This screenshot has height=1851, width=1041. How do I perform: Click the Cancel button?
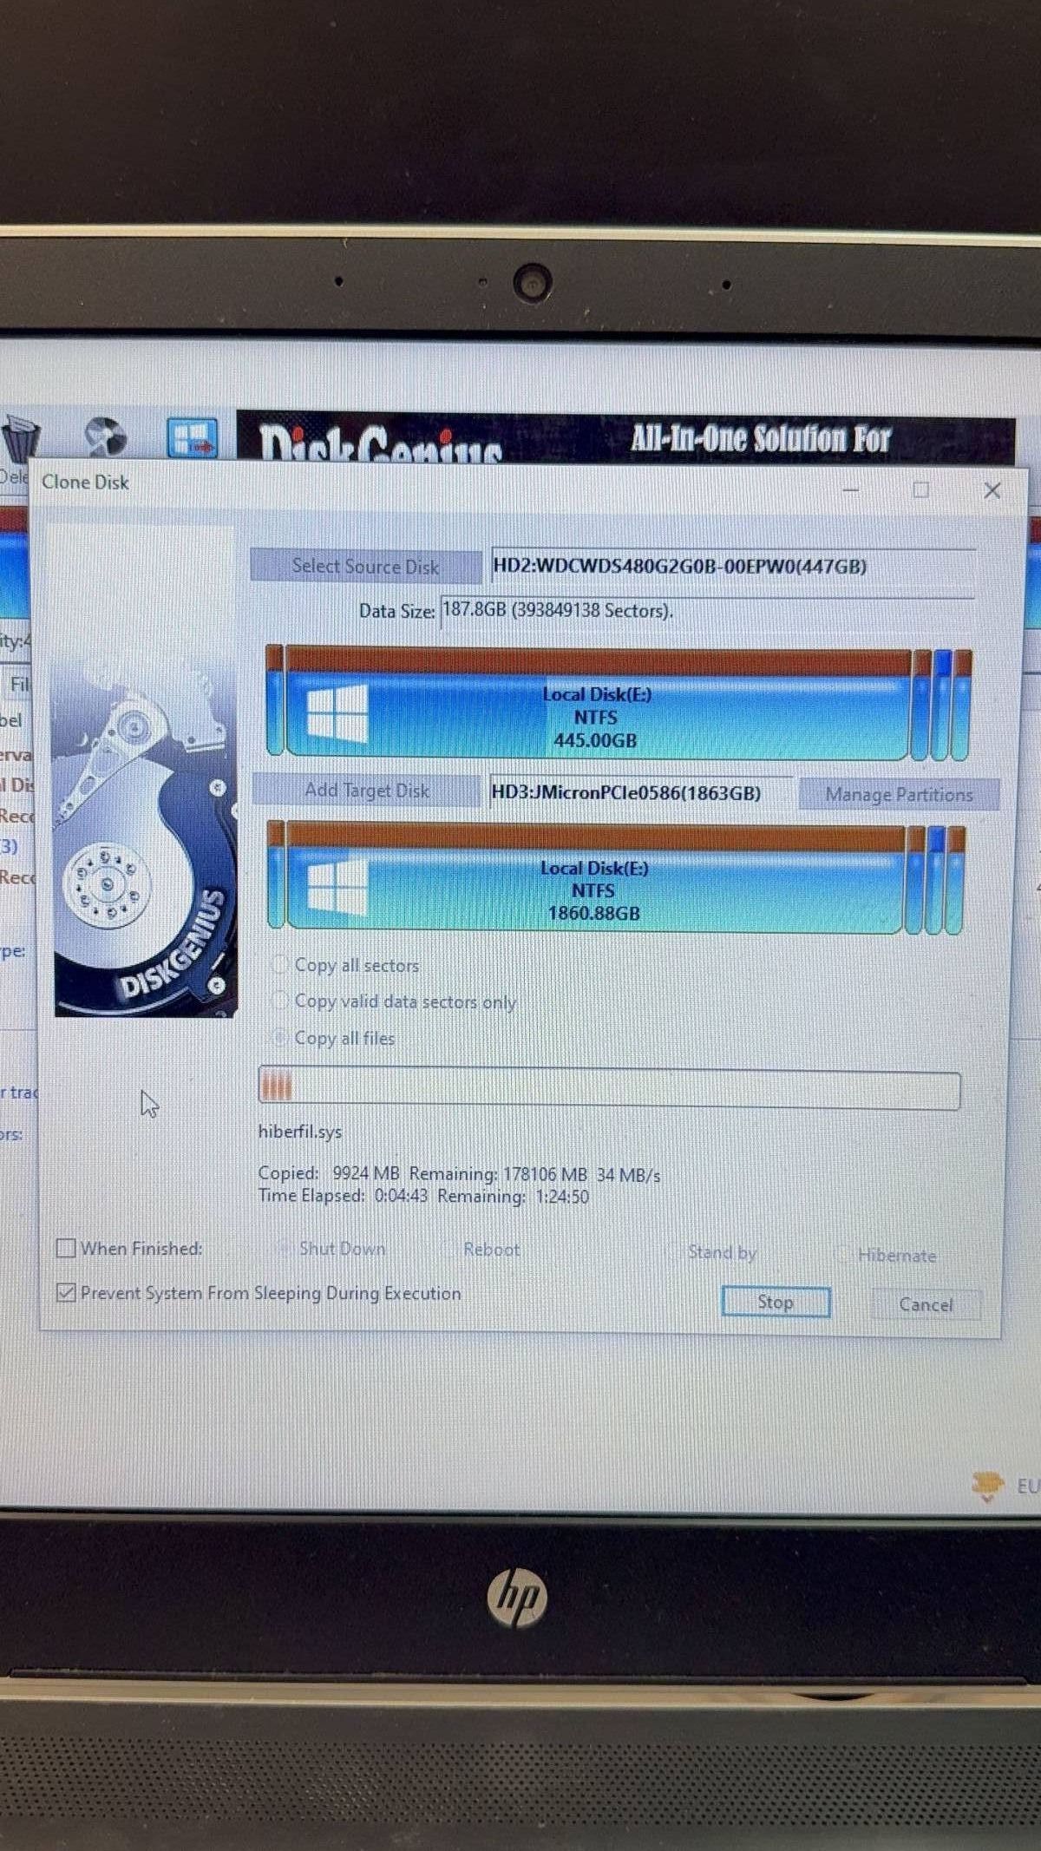pyautogui.click(x=926, y=1304)
